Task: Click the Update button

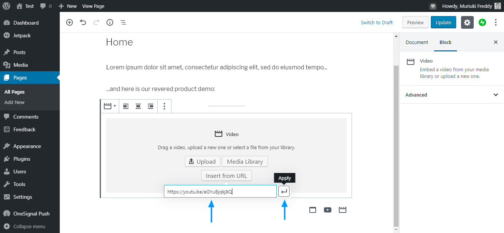Action: tap(443, 22)
